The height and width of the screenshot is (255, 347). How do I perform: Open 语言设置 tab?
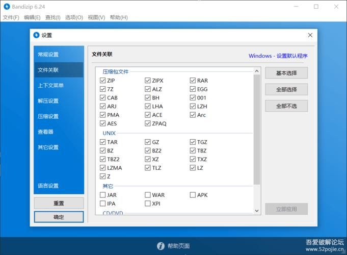(x=59, y=186)
